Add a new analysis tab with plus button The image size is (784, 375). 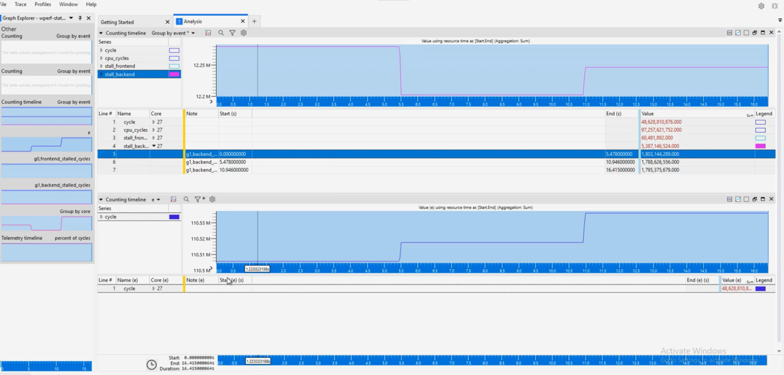tap(254, 21)
